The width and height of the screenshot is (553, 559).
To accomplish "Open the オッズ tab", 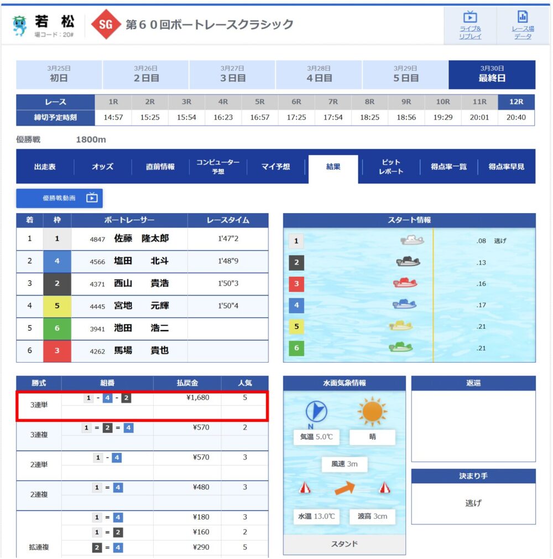I will pos(103,167).
